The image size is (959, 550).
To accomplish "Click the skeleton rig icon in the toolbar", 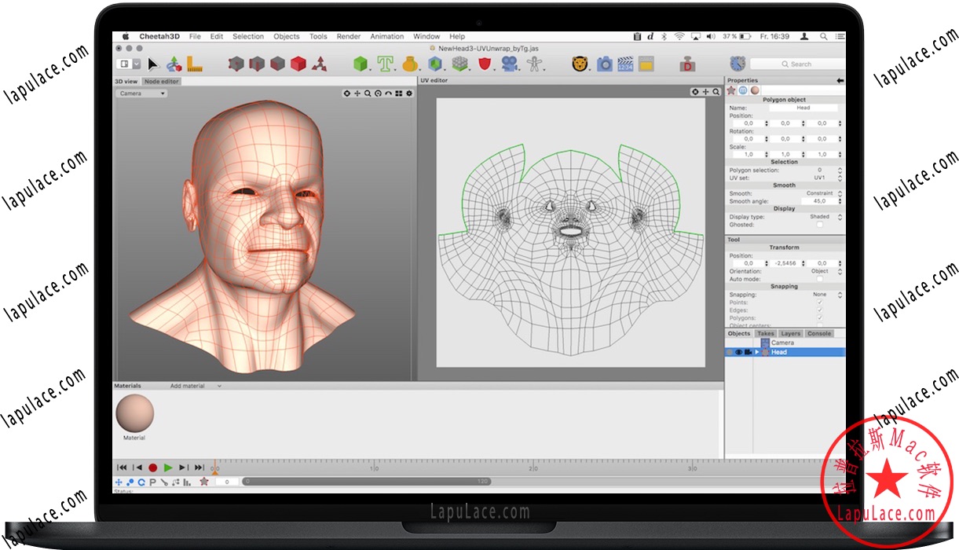I will click(x=534, y=64).
